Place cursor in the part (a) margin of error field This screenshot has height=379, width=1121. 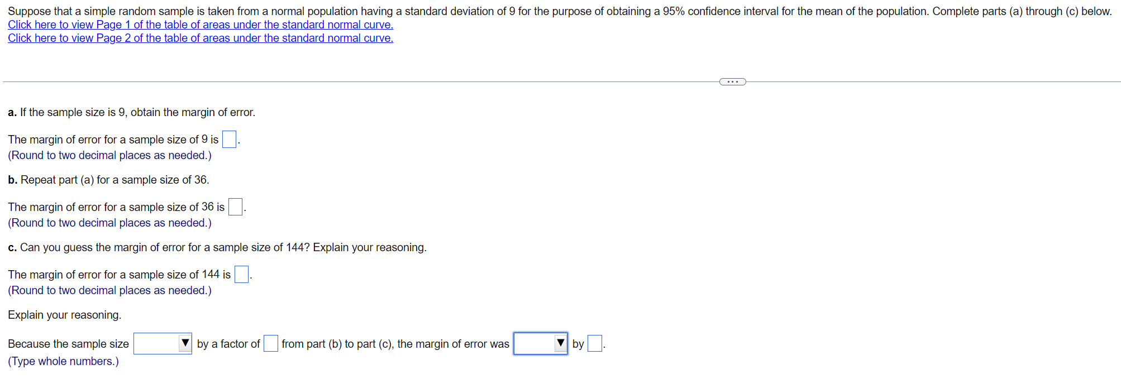[229, 139]
